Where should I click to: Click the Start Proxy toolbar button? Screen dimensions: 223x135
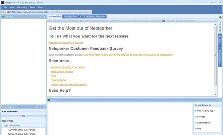pos(82,12)
